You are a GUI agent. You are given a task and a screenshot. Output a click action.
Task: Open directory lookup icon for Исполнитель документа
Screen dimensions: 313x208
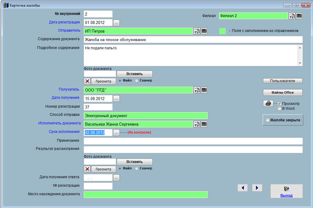pos(197,124)
